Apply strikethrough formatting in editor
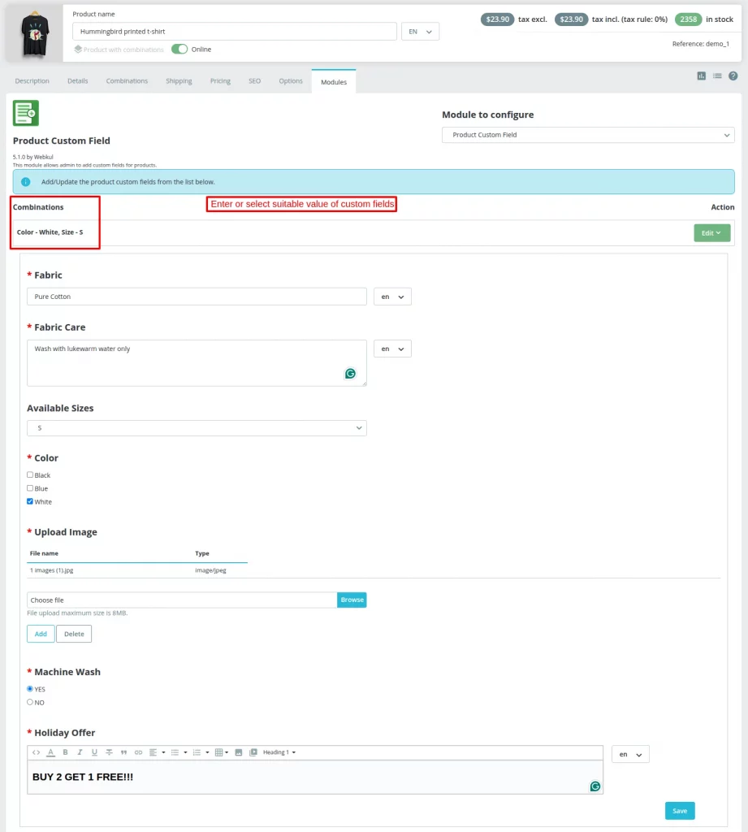Image resolution: width=748 pixels, height=832 pixels. click(x=109, y=752)
